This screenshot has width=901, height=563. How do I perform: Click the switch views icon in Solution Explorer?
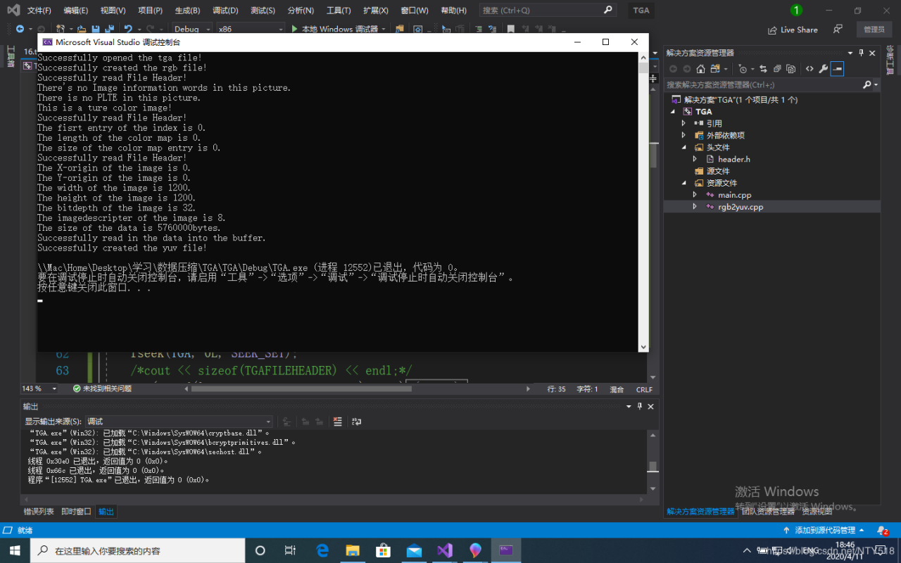pyautogui.click(x=715, y=69)
